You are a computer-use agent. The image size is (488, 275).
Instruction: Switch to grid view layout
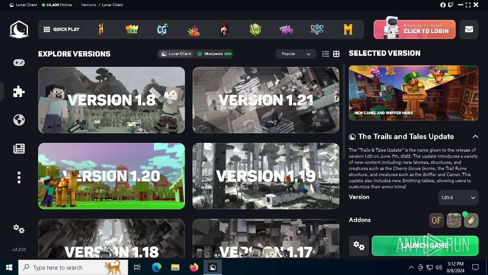pyautogui.click(x=336, y=54)
